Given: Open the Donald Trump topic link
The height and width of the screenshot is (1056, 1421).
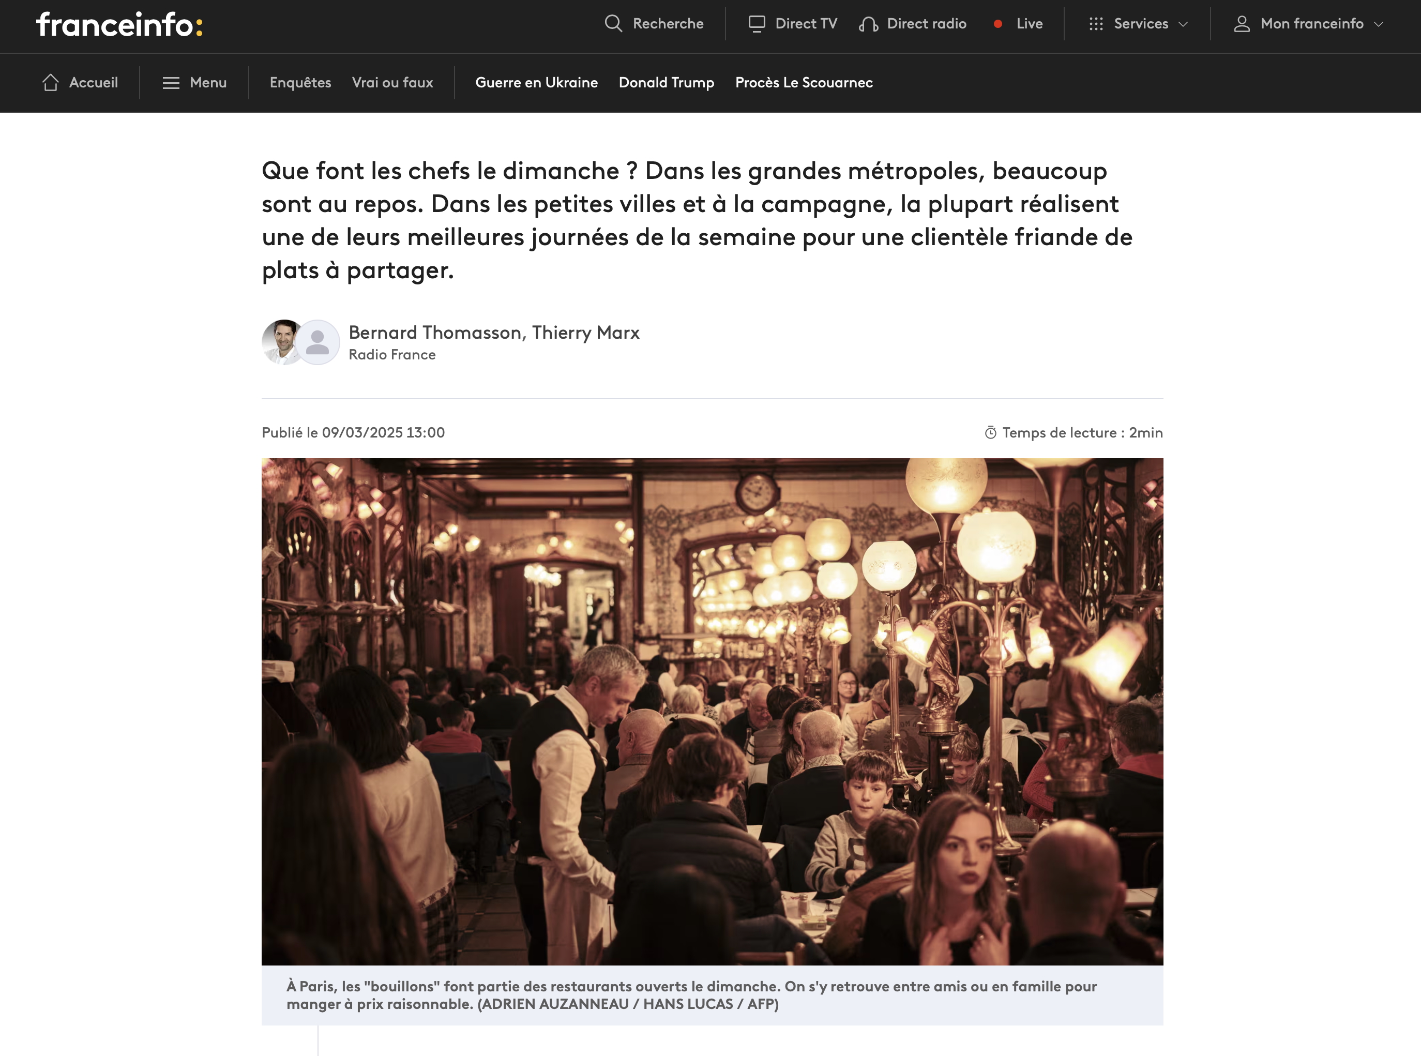Looking at the screenshot, I should click(x=666, y=82).
